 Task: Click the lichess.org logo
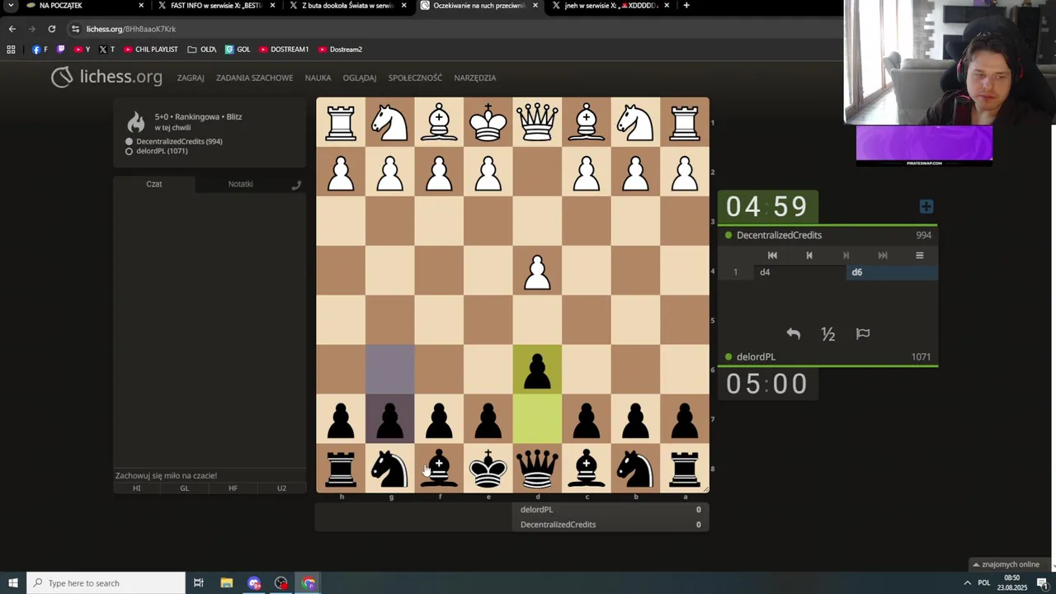coord(106,78)
